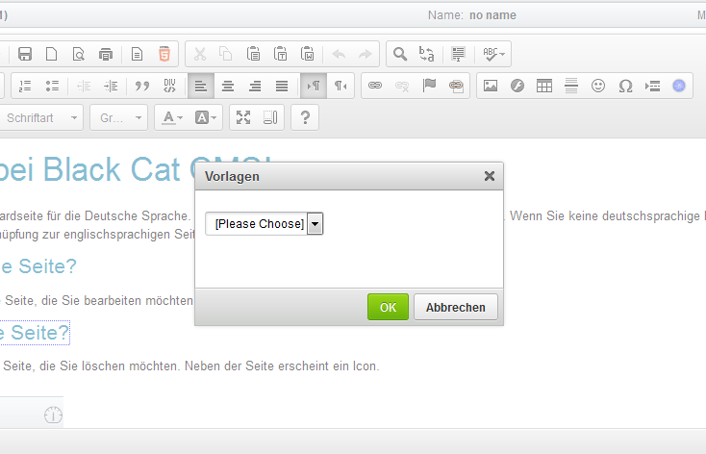Click the anchor flag icon
The image size is (706, 454).
pyautogui.click(x=429, y=86)
